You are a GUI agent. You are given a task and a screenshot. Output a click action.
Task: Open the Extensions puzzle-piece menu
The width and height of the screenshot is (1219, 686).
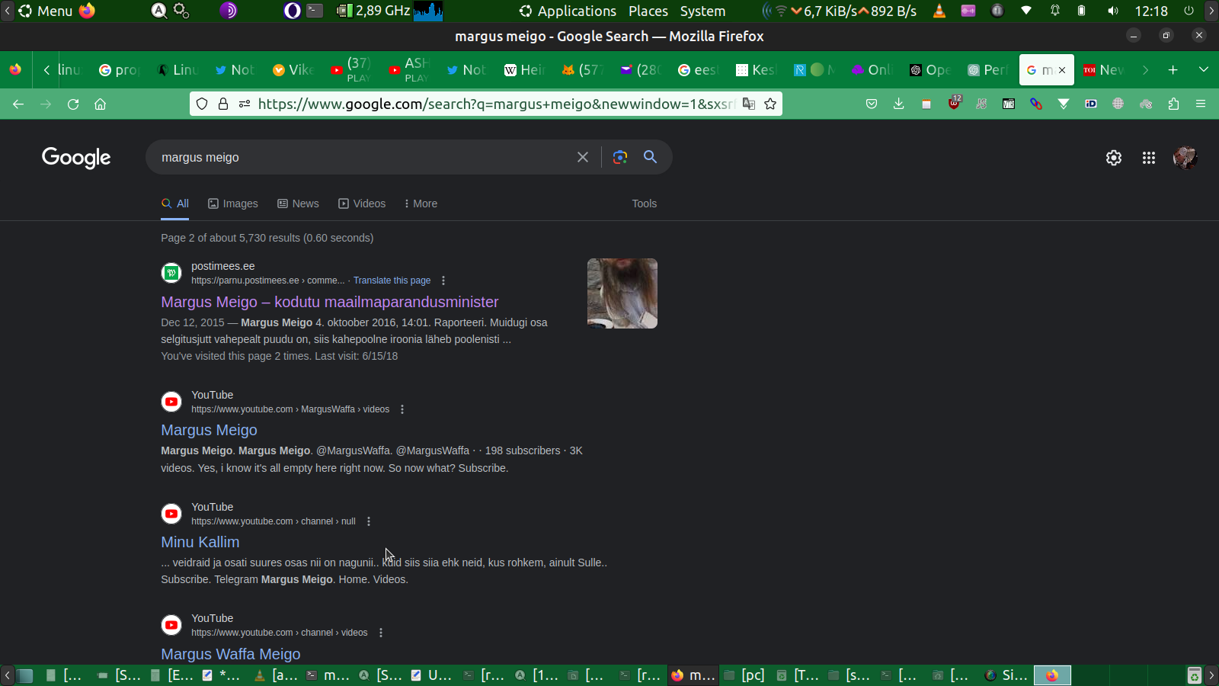click(1173, 104)
